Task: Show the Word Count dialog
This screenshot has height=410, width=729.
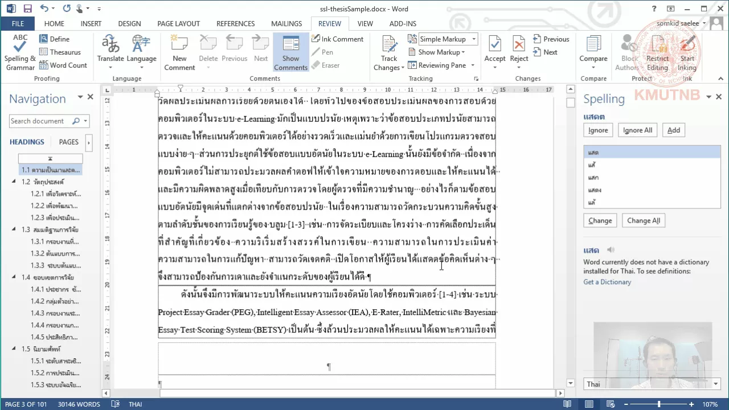Action: [x=63, y=65]
